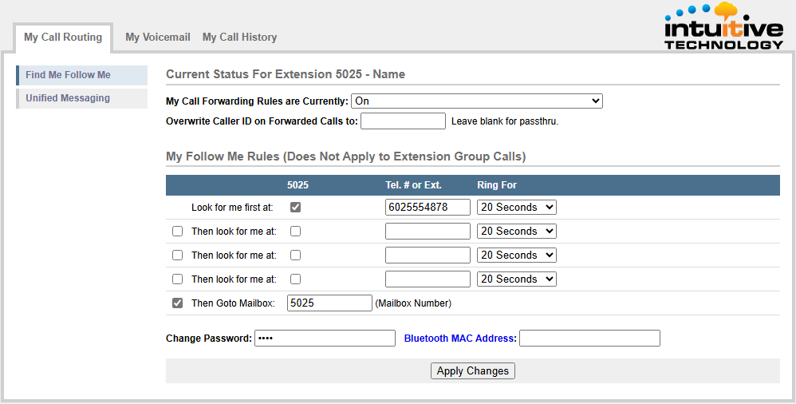Click the phone number field containing 6025554878
The height and width of the screenshot is (404, 796).
pos(428,208)
